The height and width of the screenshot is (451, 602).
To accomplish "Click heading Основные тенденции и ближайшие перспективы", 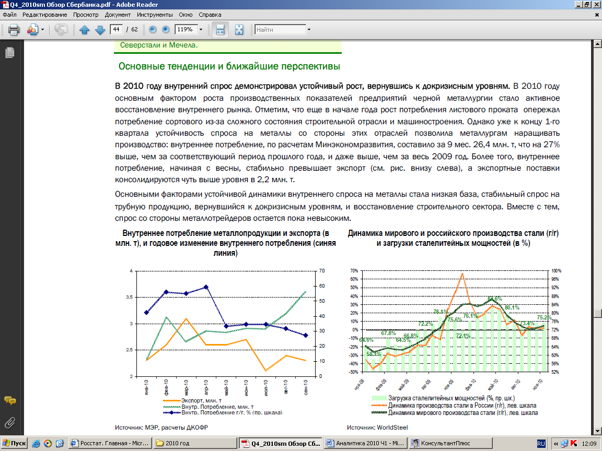I will (x=229, y=66).
